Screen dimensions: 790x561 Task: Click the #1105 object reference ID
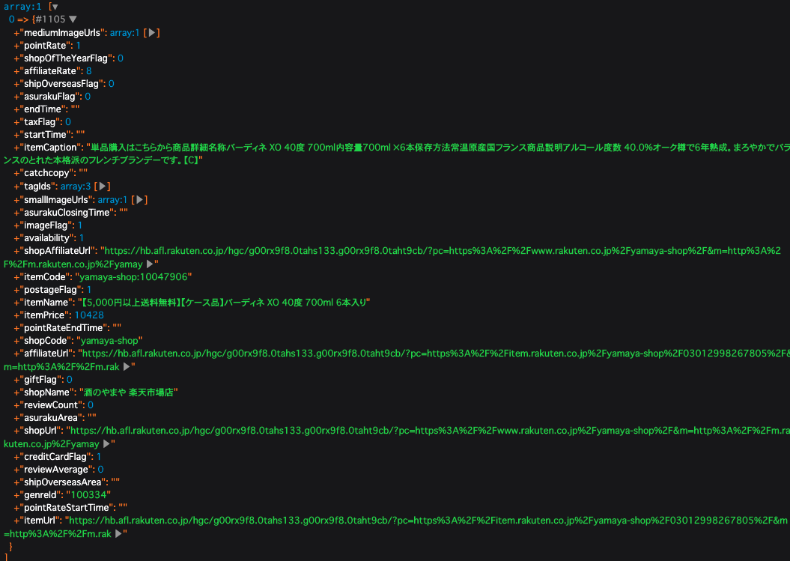51,19
